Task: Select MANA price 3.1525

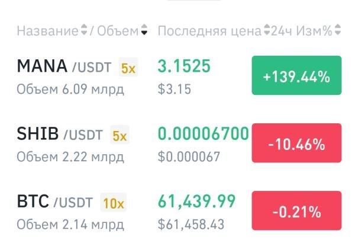Action: tap(184, 66)
